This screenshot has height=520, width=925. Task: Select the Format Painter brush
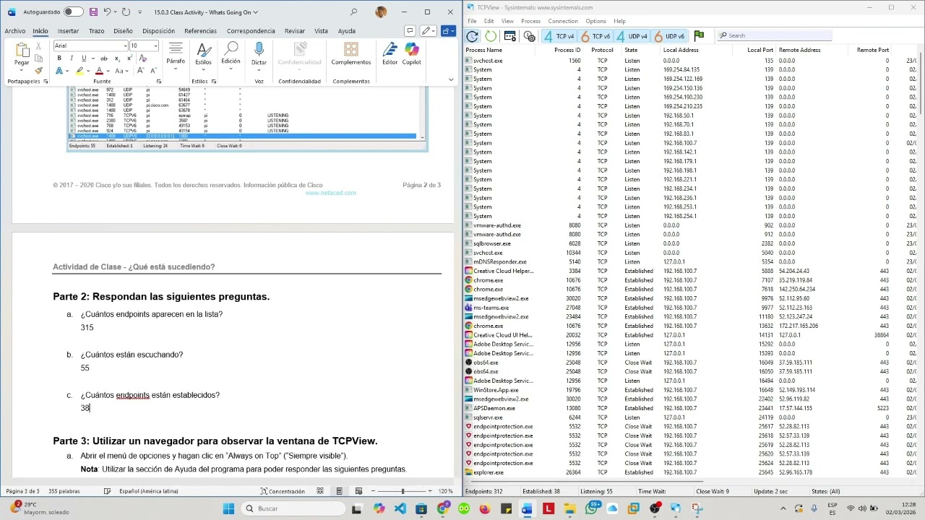(x=39, y=71)
